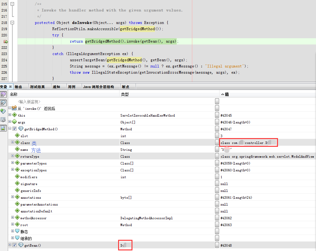This screenshot has height=251, width=316.
Task: Click the create new watch icon in sidebar
Action: click(3, 111)
